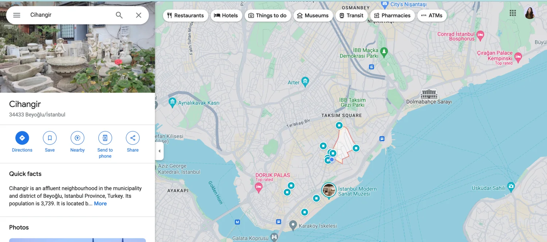Click the Taksim Square label
547x242 pixels.
[x=342, y=116]
